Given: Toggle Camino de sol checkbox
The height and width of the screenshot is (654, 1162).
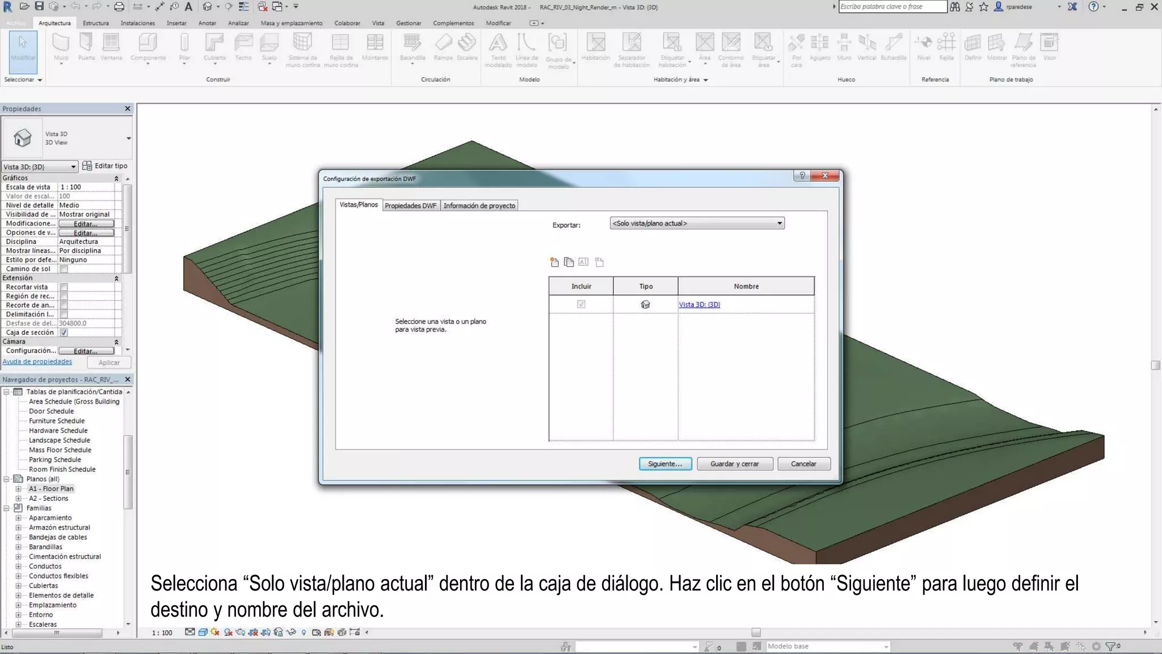Looking at the screenshot, I should click(x=64, y=269).
